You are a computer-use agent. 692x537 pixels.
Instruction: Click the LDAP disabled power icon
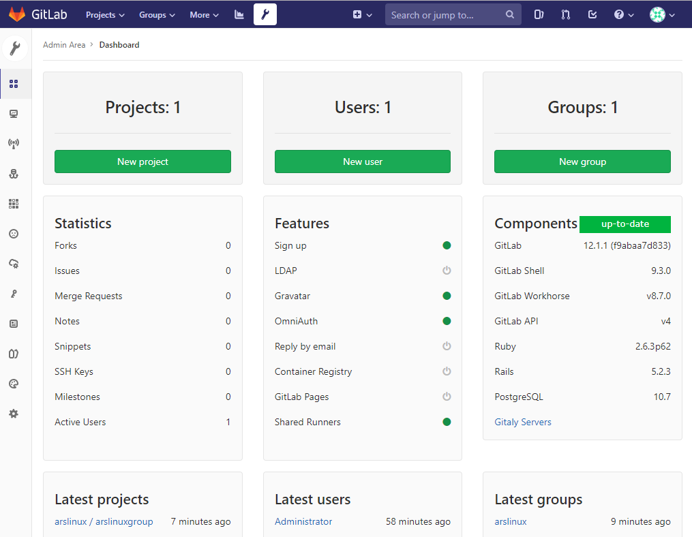point(447,271)
